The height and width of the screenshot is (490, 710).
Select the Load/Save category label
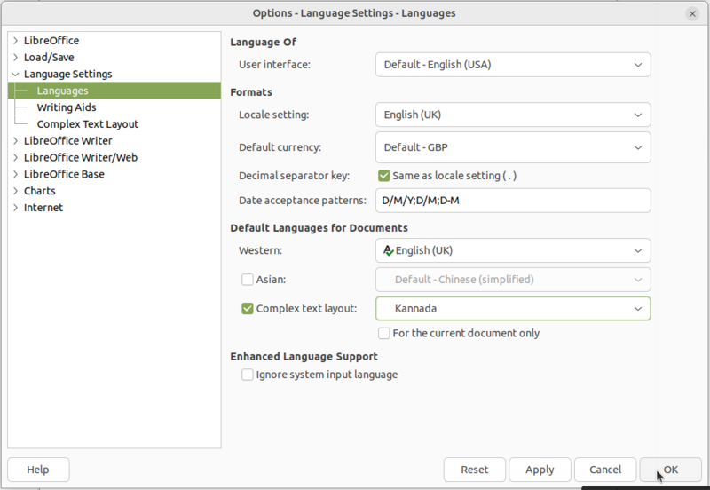point(49,58)
